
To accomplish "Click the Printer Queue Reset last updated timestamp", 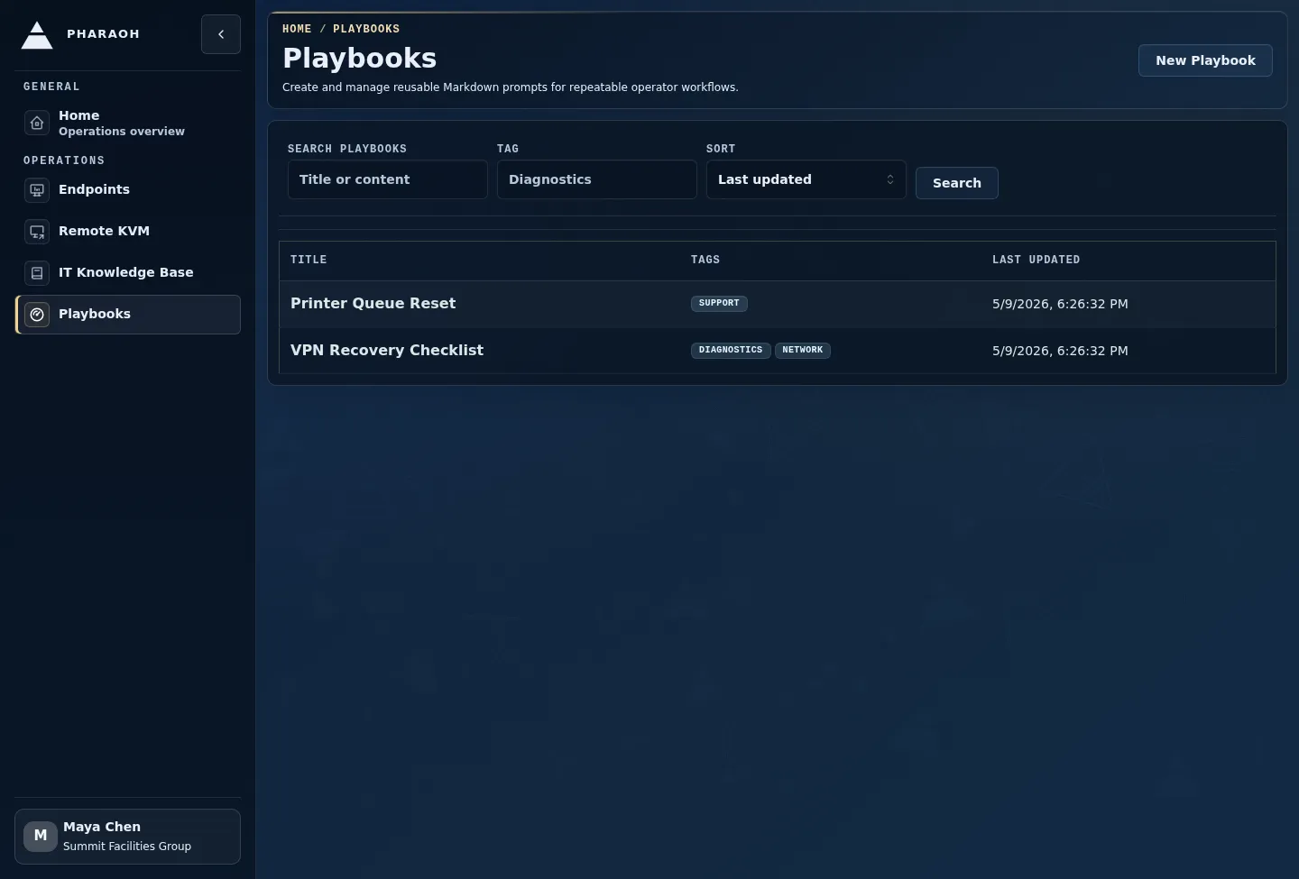I will (1060, 305).
